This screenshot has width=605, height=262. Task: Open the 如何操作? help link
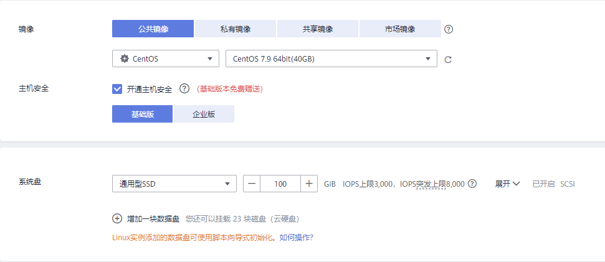pyautogui.click(x=296, y=237)
